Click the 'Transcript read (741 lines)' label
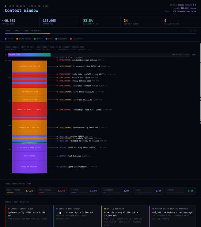The image size is (201, 227). 87,110
